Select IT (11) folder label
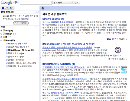The image size is (130, 101). click(x=8, y=37)
